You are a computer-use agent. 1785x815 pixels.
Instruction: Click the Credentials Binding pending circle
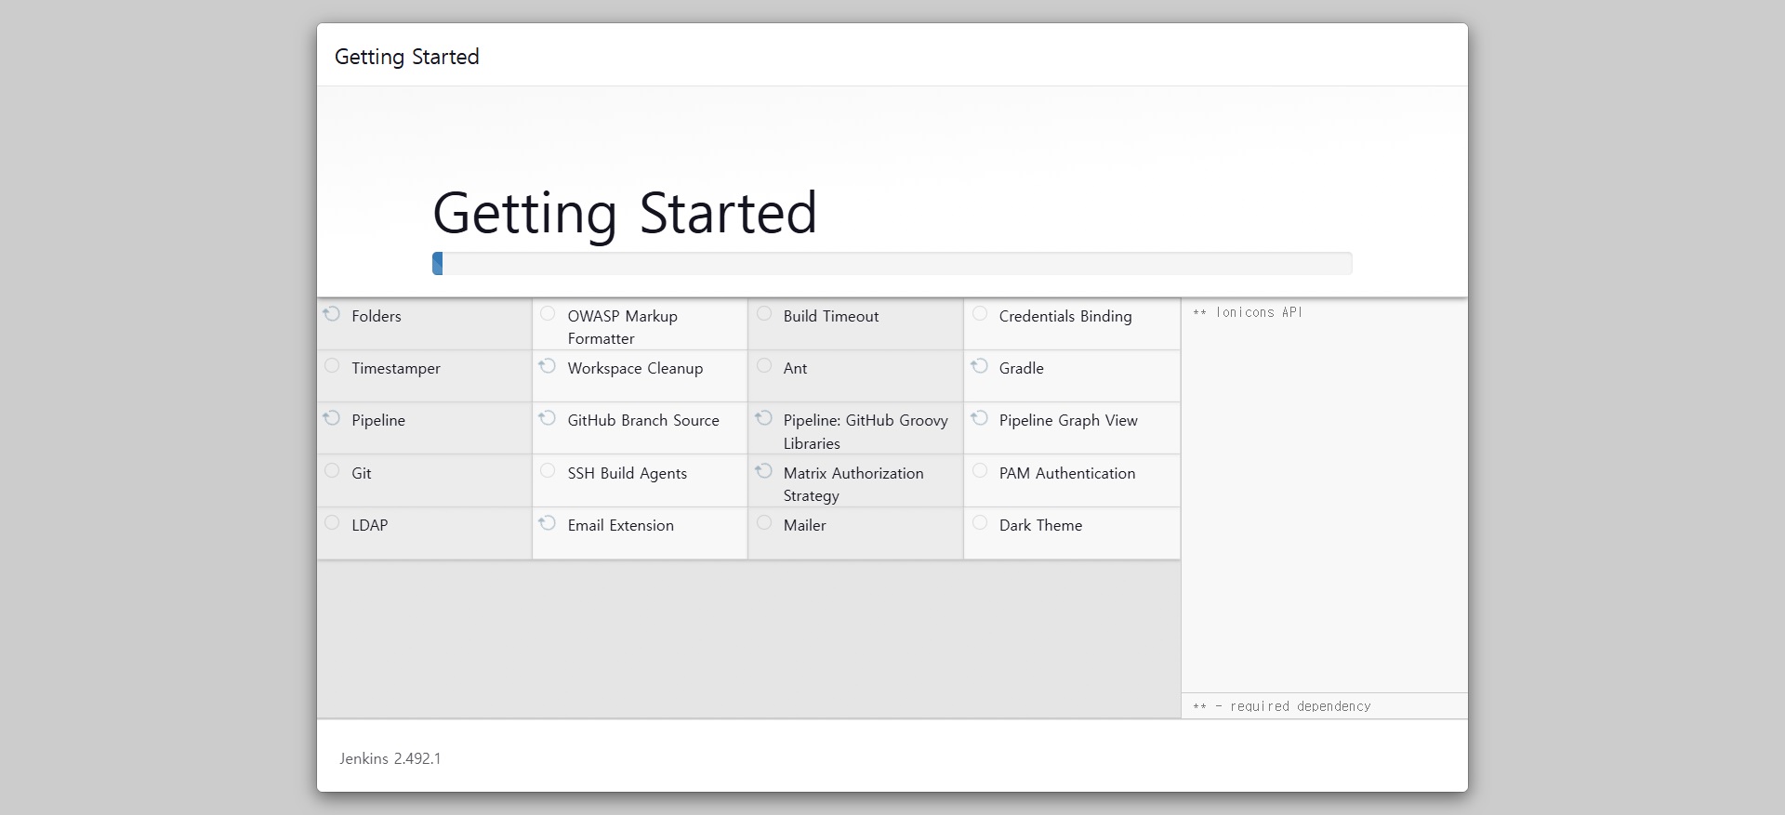980,313
